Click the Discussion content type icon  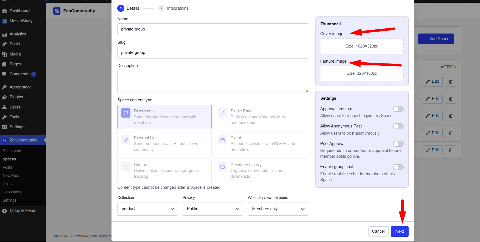[126, 113]
